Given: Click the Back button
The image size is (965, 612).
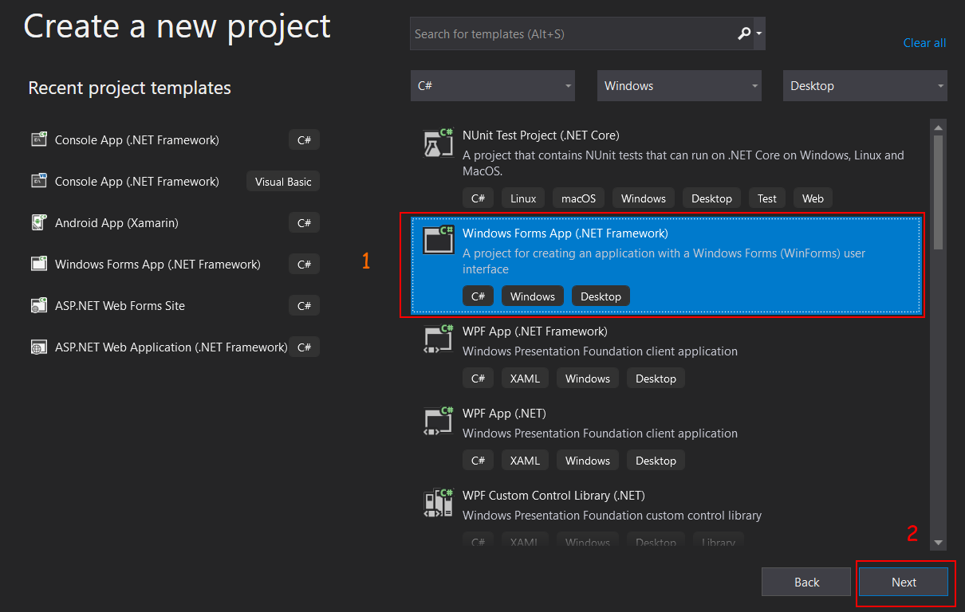Looking at the screenshot, I should point(805,582).
